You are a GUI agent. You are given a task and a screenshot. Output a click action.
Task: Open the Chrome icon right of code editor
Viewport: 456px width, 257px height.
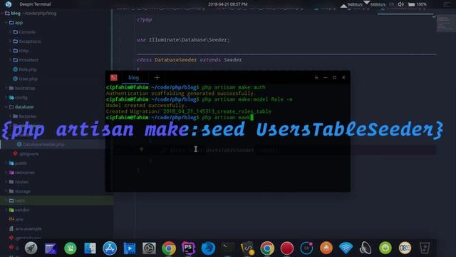pos(267,248)
